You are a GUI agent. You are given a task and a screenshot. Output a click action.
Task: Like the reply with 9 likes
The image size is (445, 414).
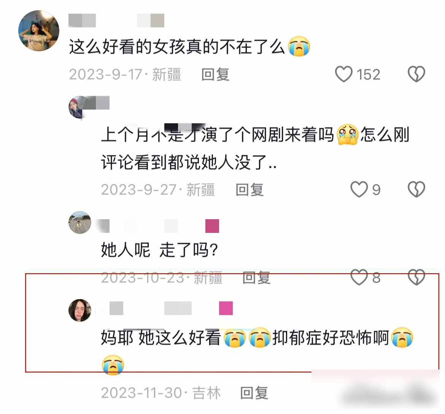click(359, 189)
